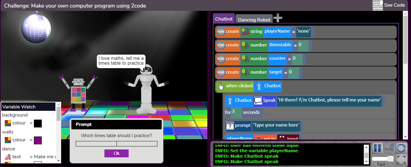Edit the 'none' value of playerName
The height and width of the screenshot is (167, 411).
pyautogui.click(x=304, y=31)
